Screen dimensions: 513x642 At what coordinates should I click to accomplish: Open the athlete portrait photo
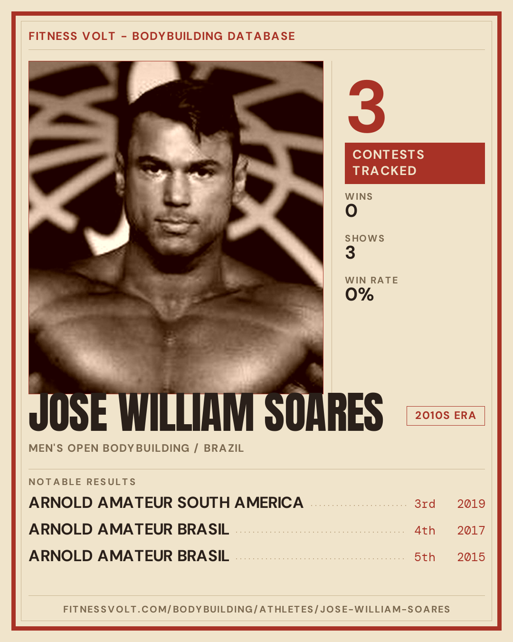[176, 227]
